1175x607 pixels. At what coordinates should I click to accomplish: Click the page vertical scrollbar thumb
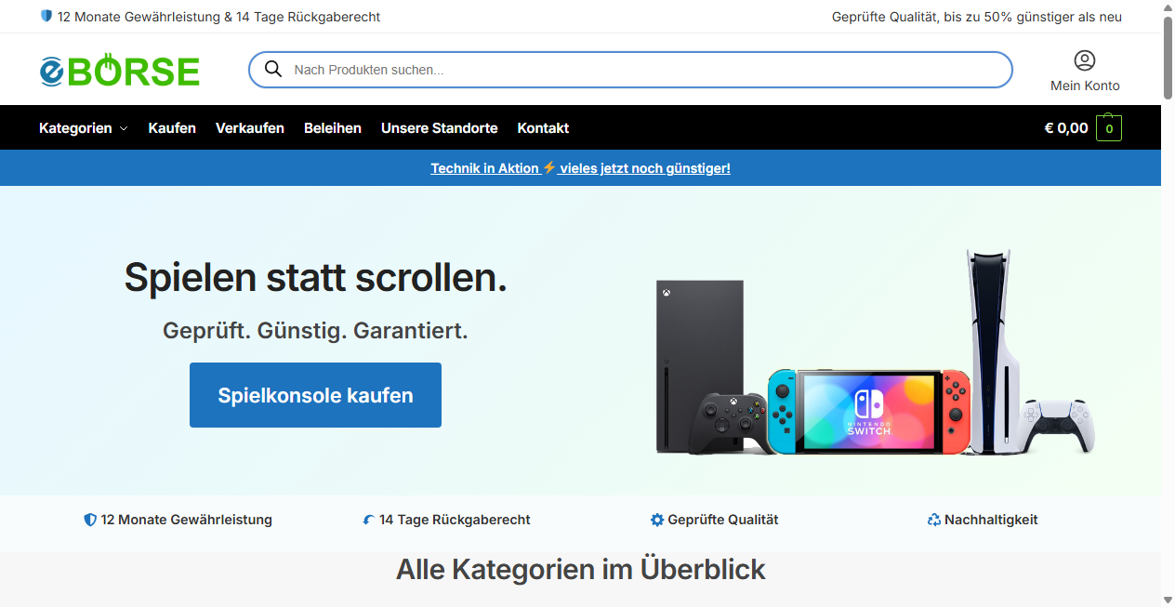[x=1168, y=56]
